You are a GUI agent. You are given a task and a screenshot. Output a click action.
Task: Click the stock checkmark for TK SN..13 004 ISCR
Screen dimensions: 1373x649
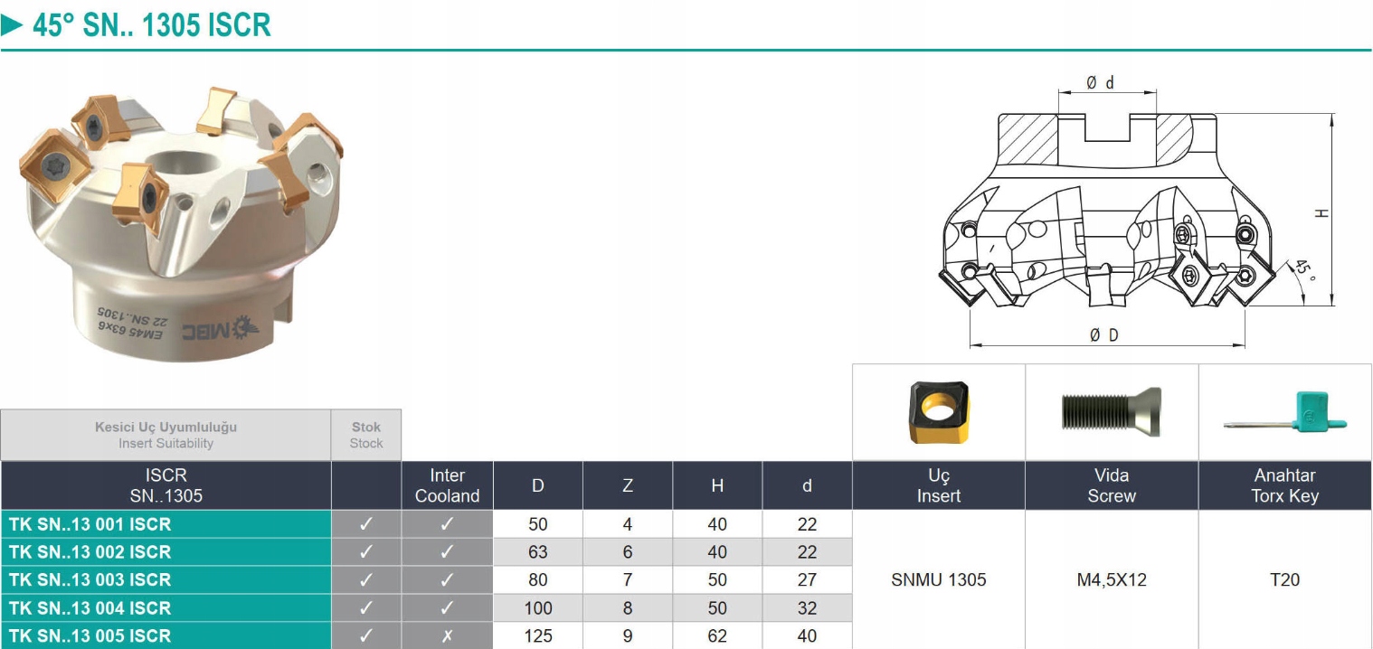point(366,608)
